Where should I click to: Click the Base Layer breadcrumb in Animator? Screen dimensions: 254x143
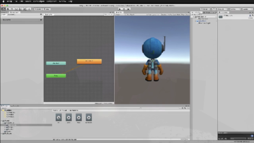pos(48,14)
